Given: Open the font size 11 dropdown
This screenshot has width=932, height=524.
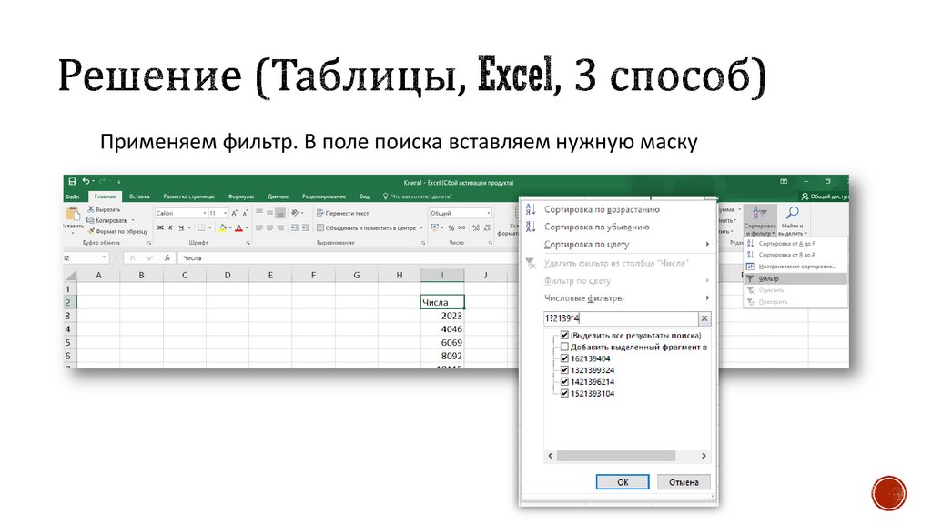Looking at the screenshot, I should 226,213.
